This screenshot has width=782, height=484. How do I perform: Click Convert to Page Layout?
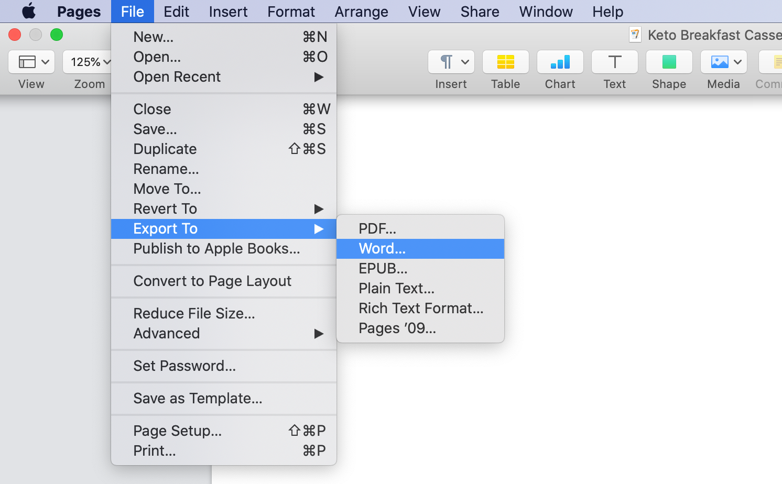(x=212, y=281)
